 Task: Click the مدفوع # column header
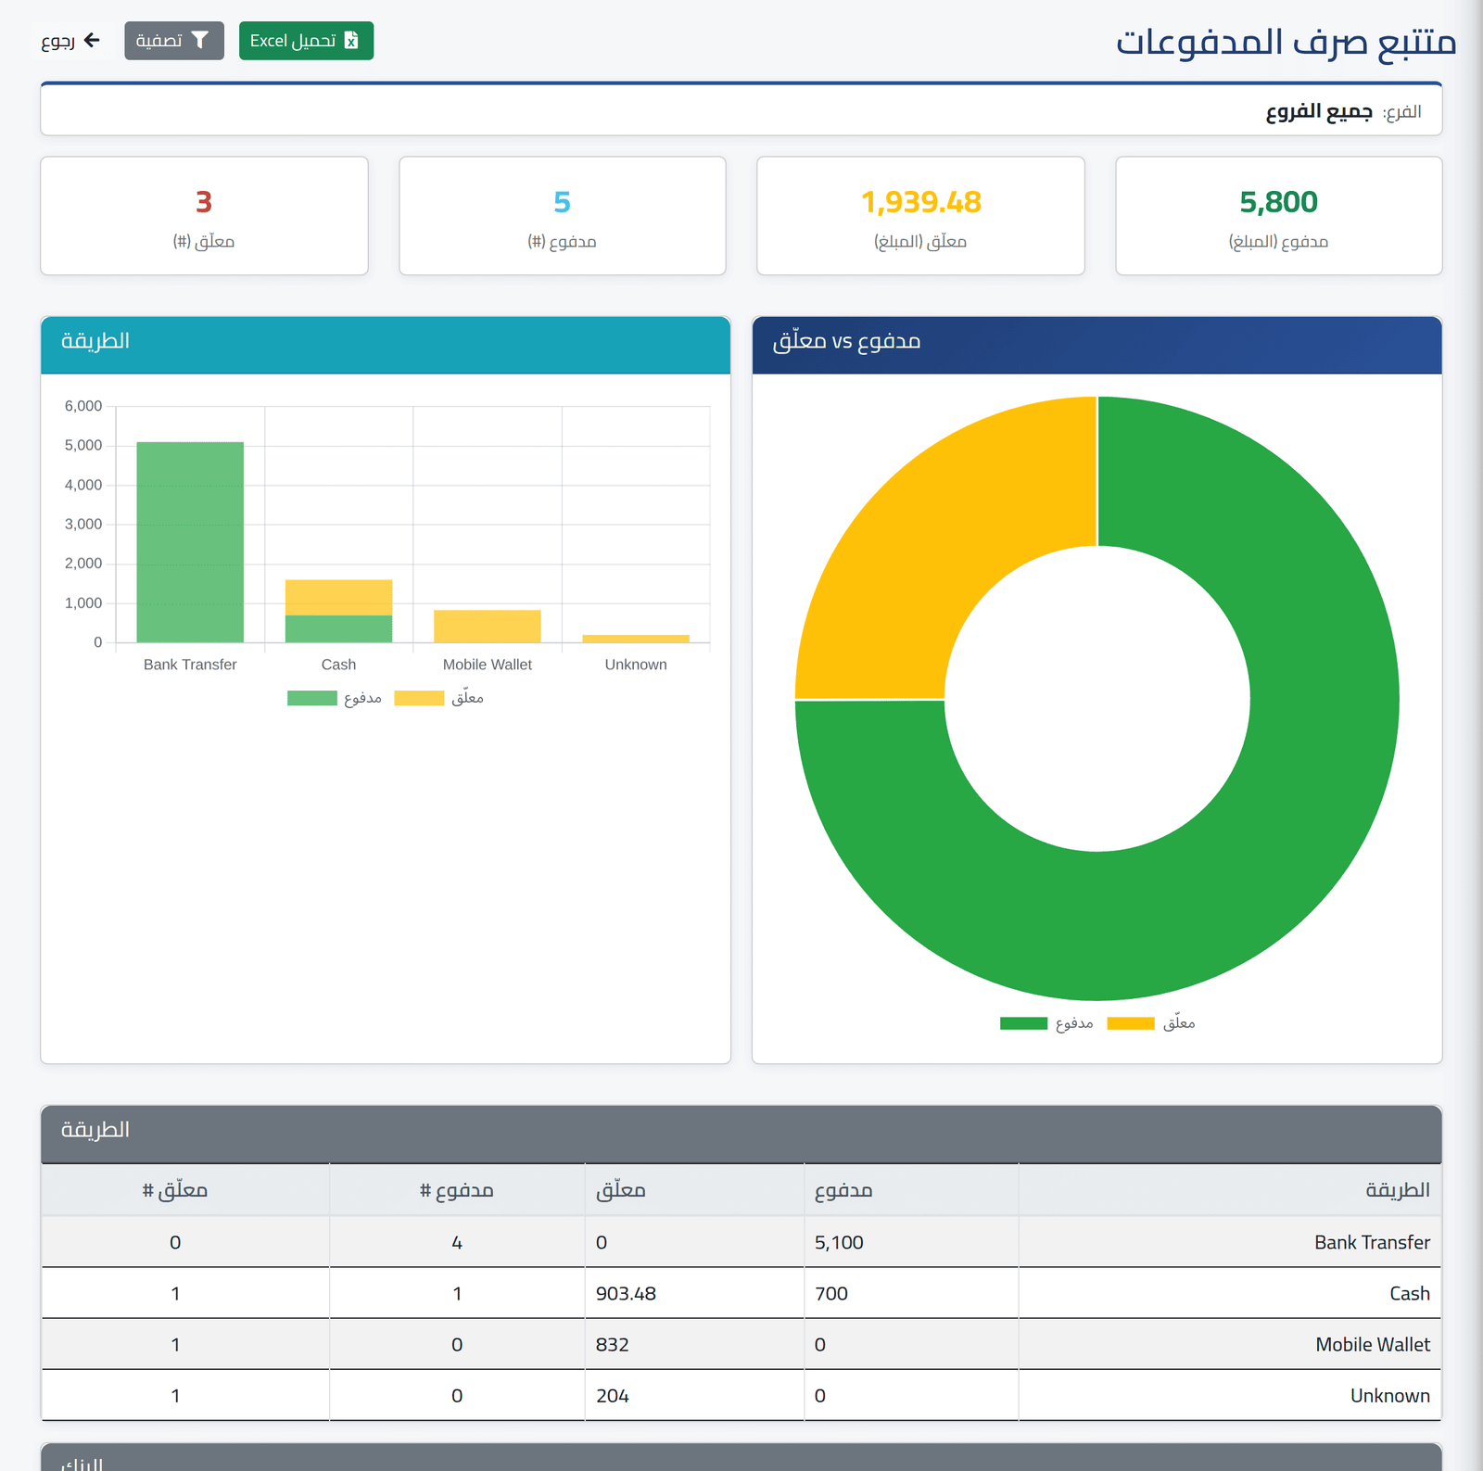click(x=457, y=1190)
